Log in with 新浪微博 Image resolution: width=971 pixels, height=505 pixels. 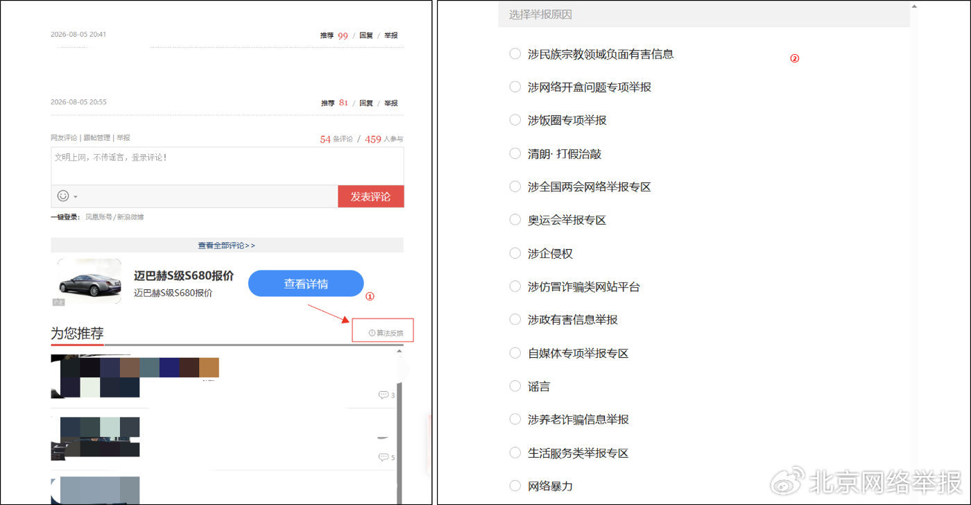[x=130, y=217]
